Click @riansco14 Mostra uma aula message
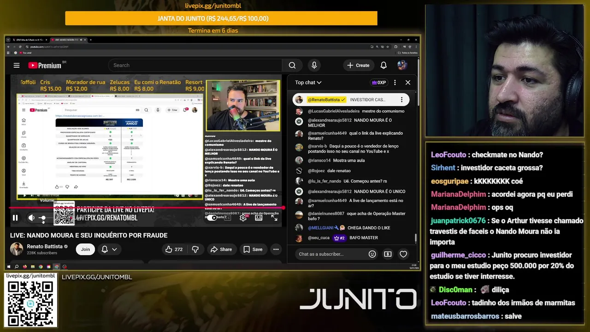The image size is (590, 332). coord(350,160)
